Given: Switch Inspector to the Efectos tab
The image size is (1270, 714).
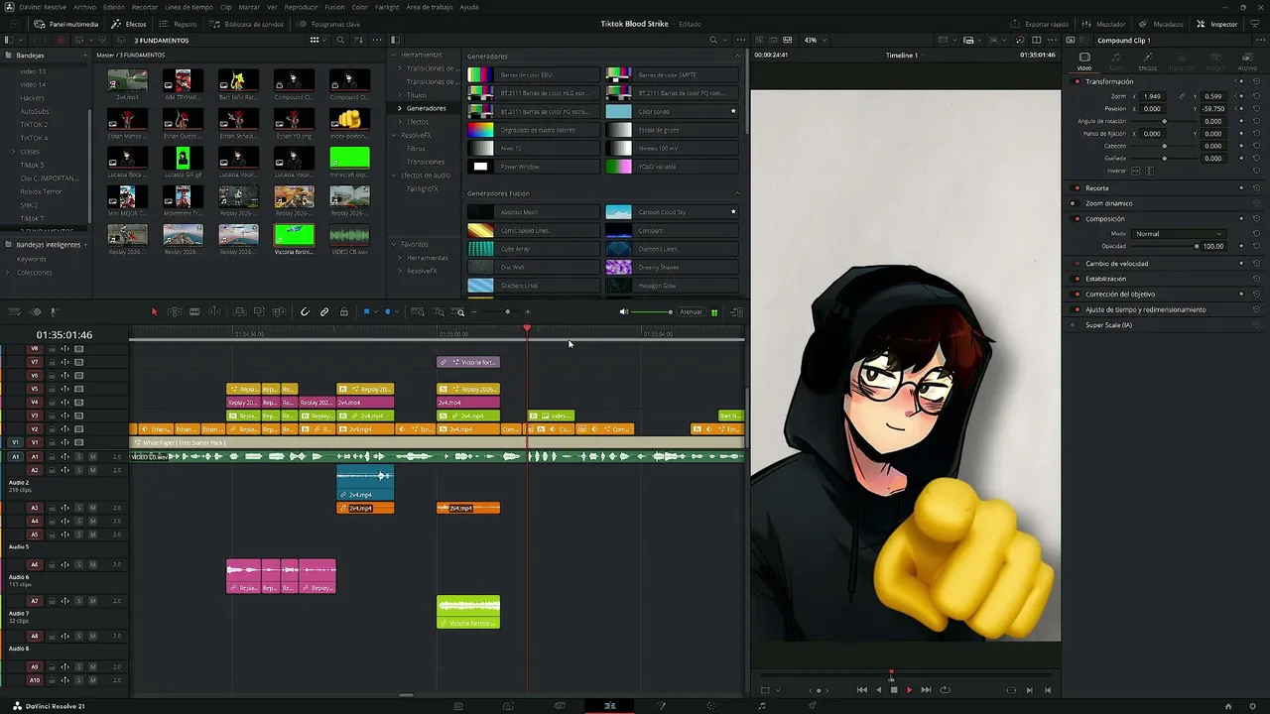Looking at the screenshot, I should tap(1148, 61).
